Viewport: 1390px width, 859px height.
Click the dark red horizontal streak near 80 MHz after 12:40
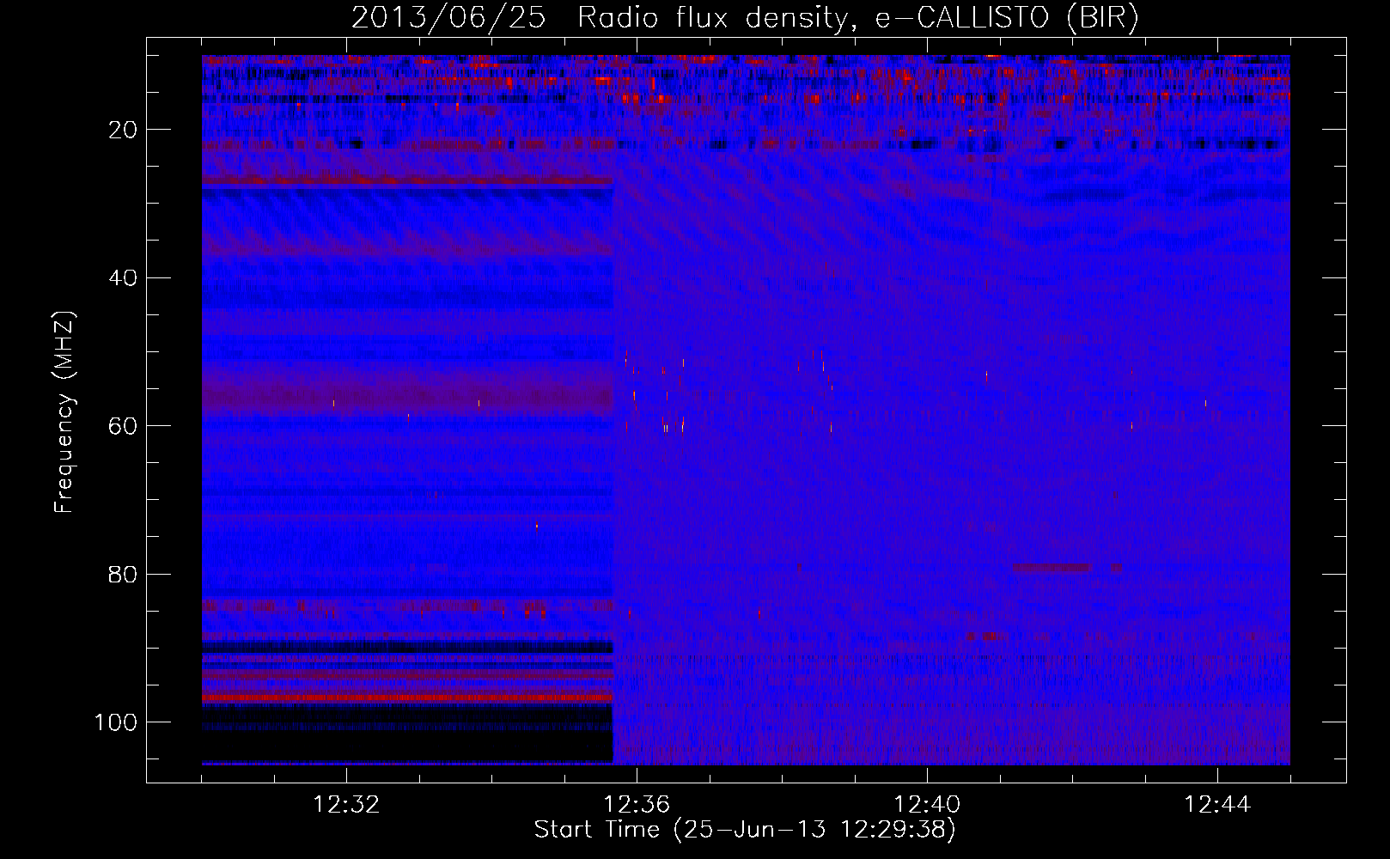pyautogui.click(x=1052, y=567)
